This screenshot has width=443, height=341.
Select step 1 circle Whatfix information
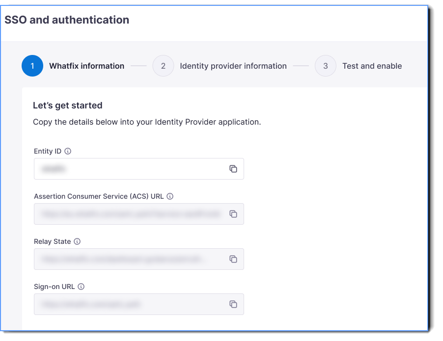[32, 66]
